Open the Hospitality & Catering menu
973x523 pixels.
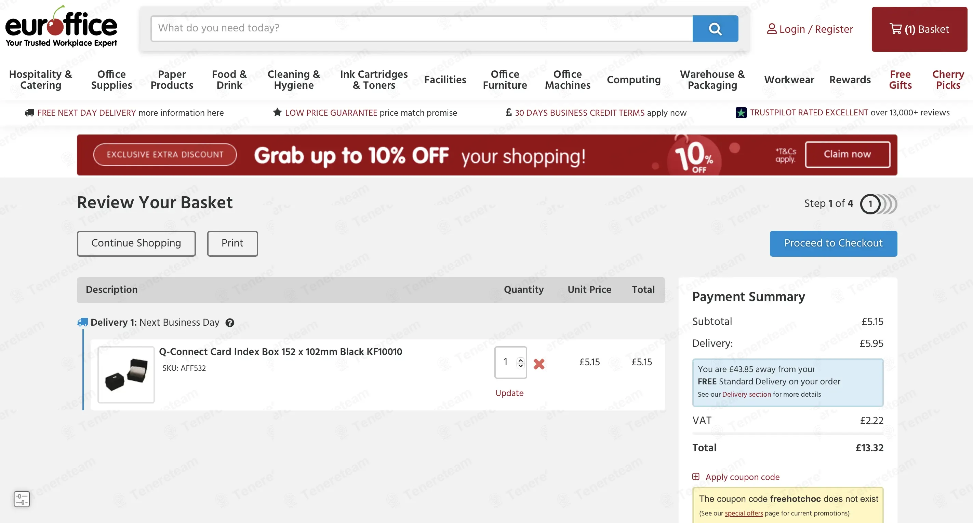tap(40, 80)
